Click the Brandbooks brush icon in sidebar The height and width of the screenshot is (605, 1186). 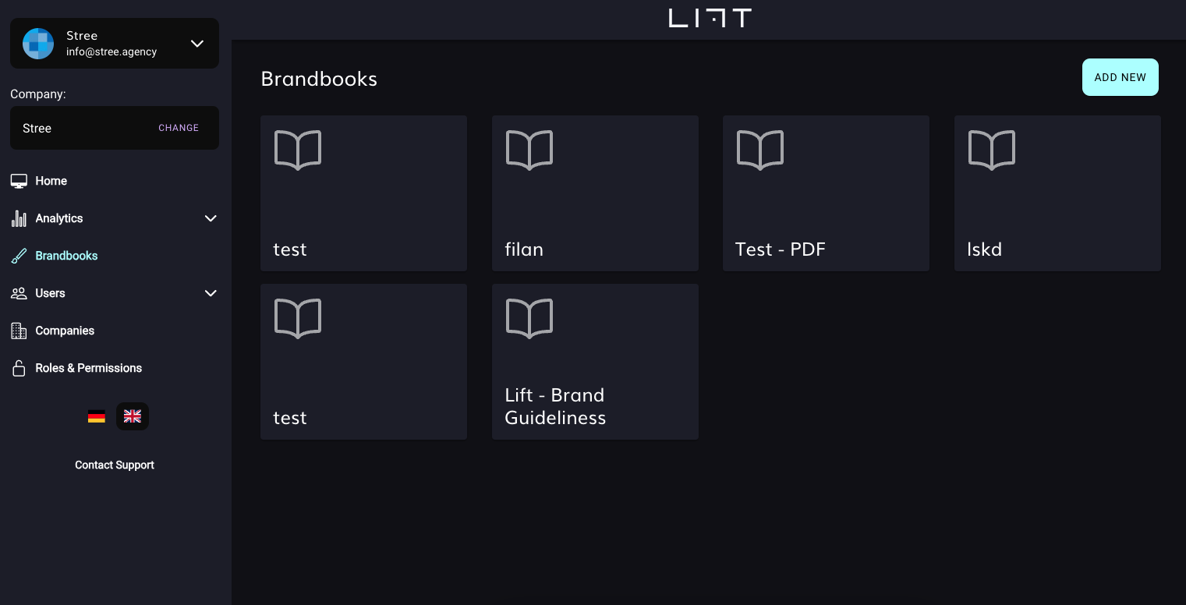point(19,256)
